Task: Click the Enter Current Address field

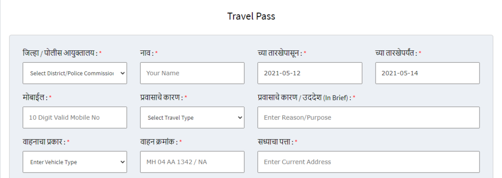Action: (369, 162)
